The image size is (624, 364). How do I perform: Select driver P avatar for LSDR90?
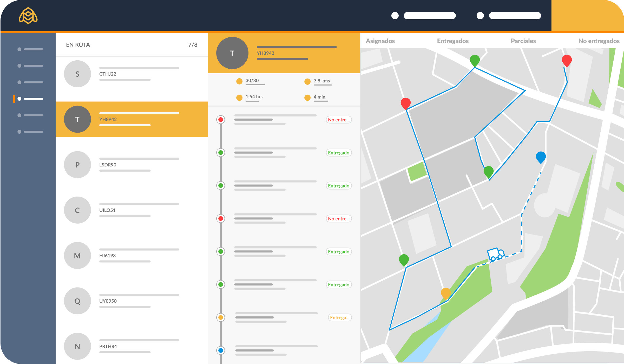point(77,165)
